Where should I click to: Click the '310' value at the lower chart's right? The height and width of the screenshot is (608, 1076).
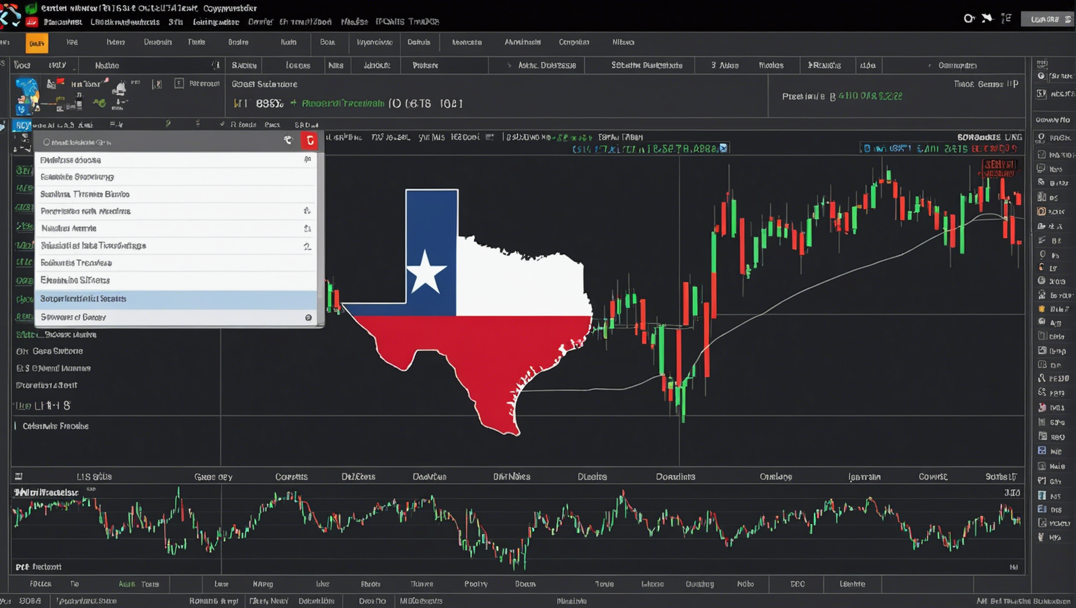[x=1012, y=493]
